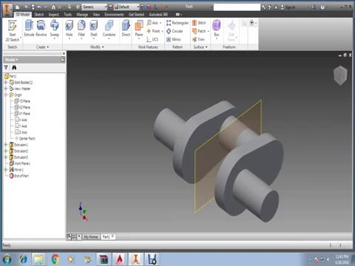Switch to the Manage tab
Screen dimensions: 355x266
82,15
